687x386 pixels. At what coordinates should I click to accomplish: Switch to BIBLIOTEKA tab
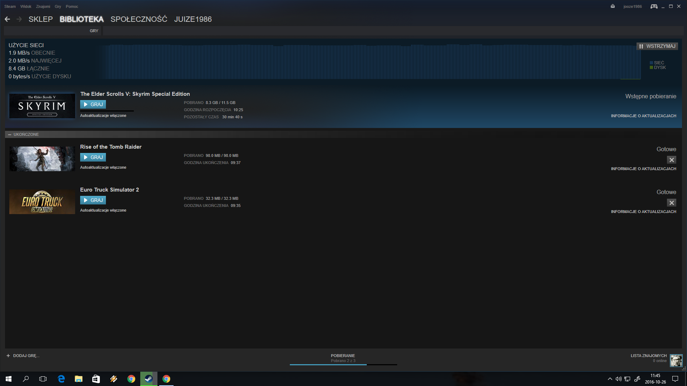click(82, 19)
